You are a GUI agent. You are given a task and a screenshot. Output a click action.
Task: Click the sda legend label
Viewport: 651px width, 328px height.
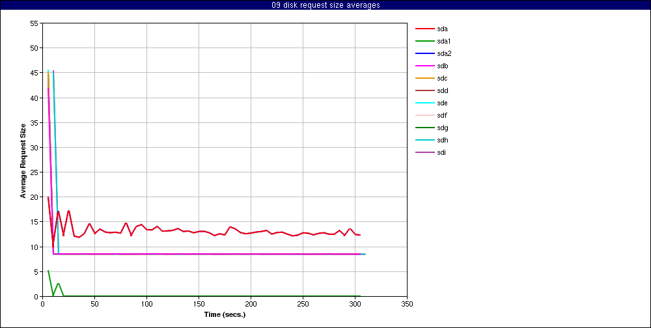(x=442, y=29)
